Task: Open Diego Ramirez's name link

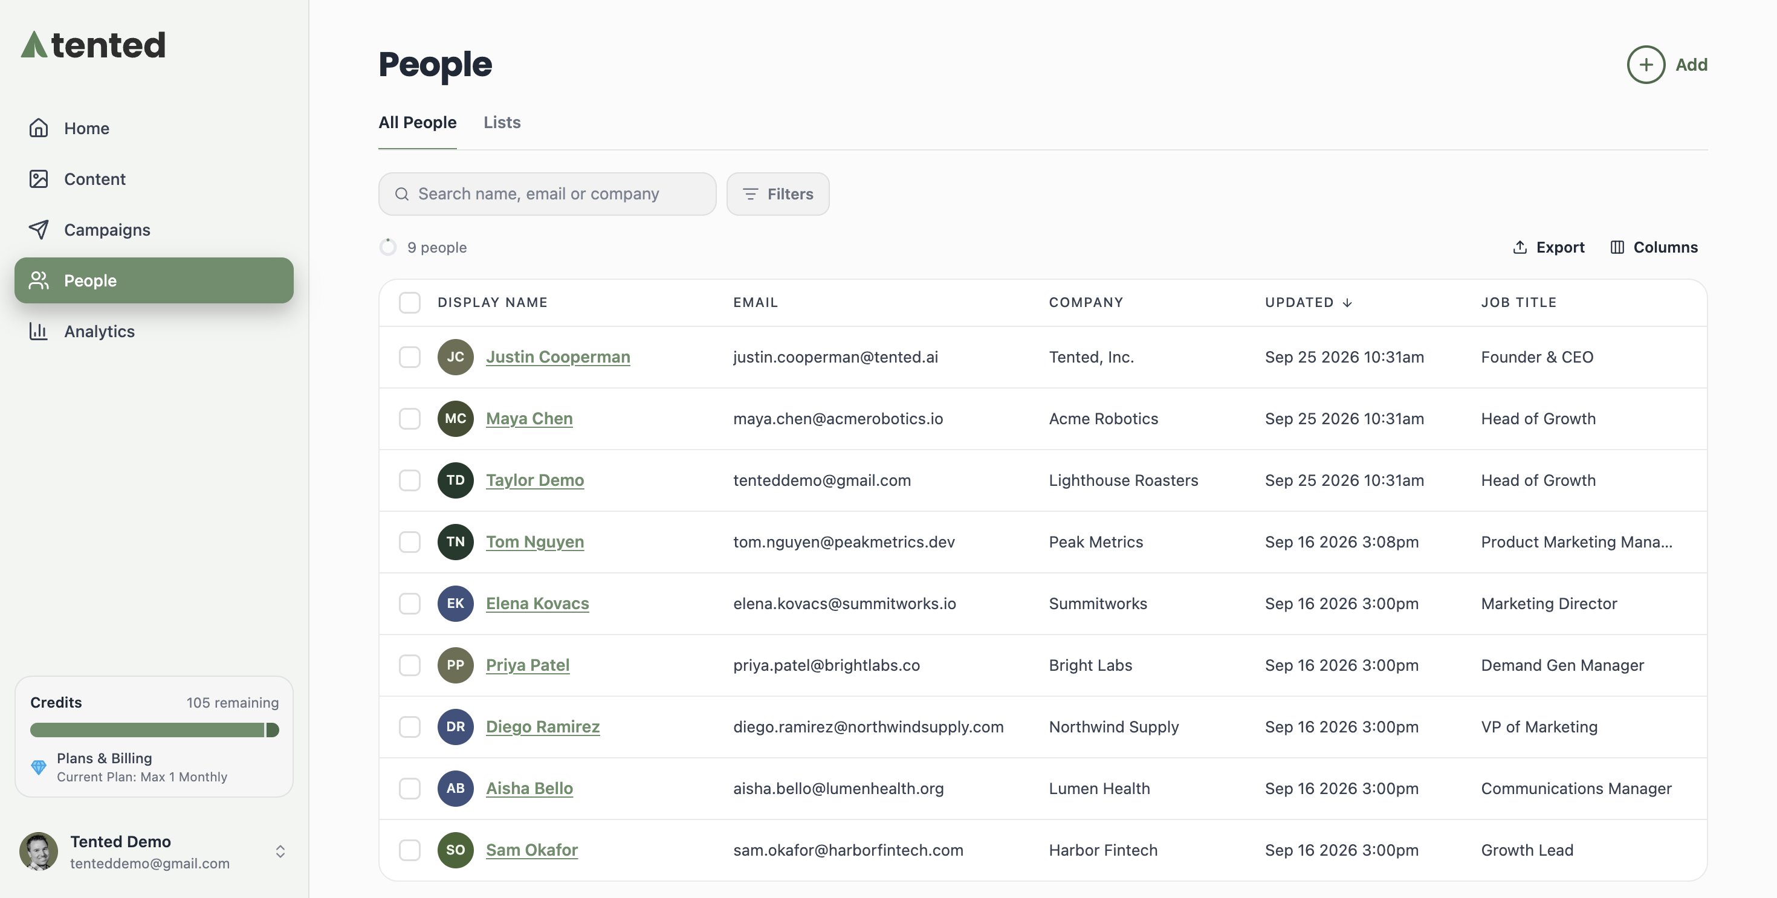Action: [x=542, y=726]
